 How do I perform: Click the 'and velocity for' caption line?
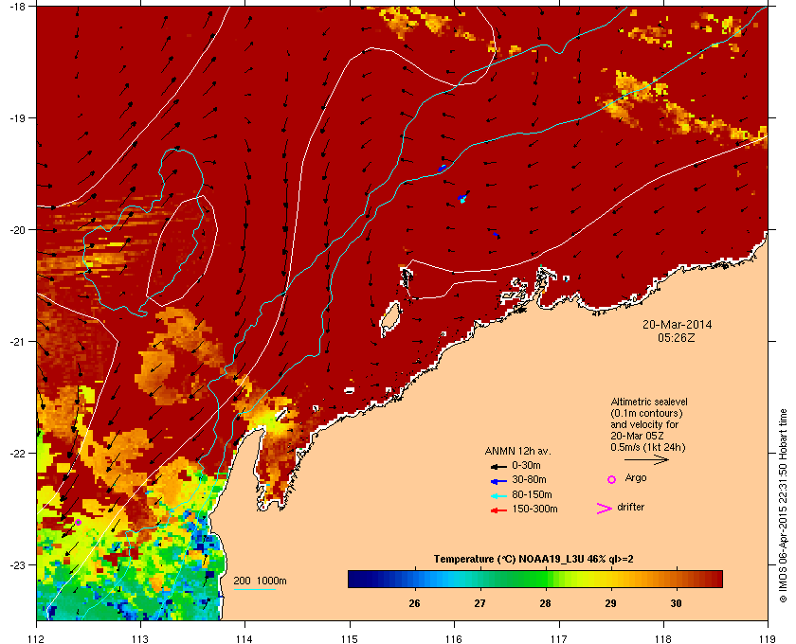[x=644, y=424]
